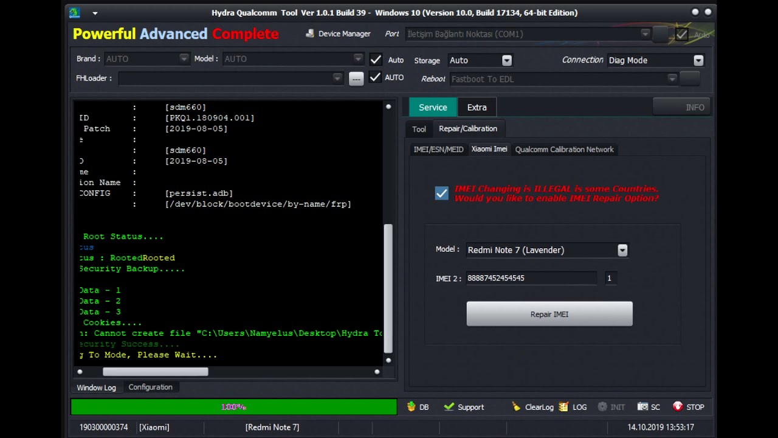Click the log scroll-up round button
Screen dimensions: 778x438
tap(388, 107)
